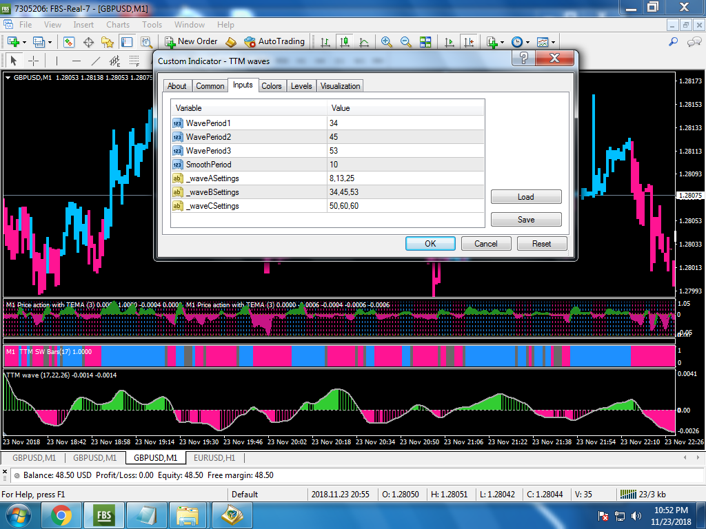
Task: Select the Crosshair tool
Action: pos(33,61)
